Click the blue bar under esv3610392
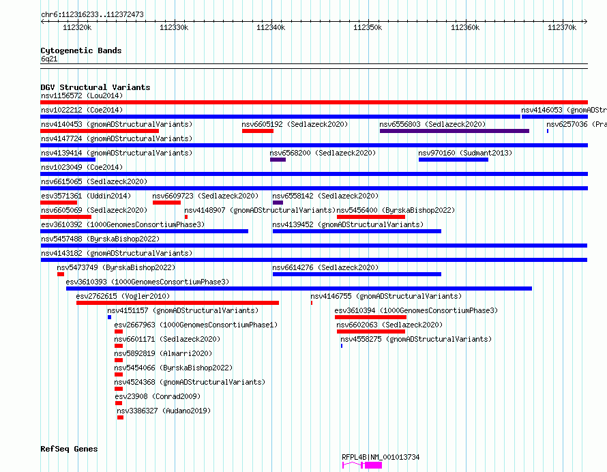 (144, 231)
